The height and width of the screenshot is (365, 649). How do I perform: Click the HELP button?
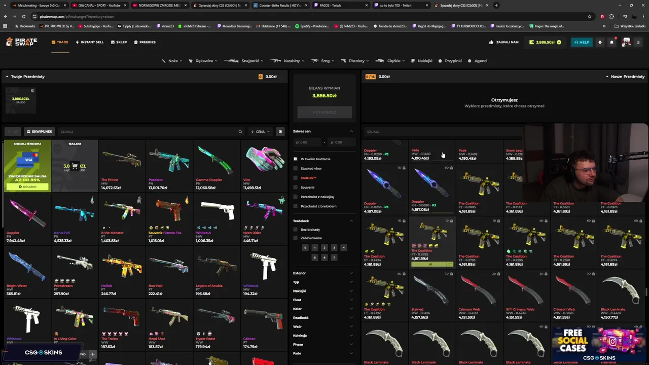582,42
